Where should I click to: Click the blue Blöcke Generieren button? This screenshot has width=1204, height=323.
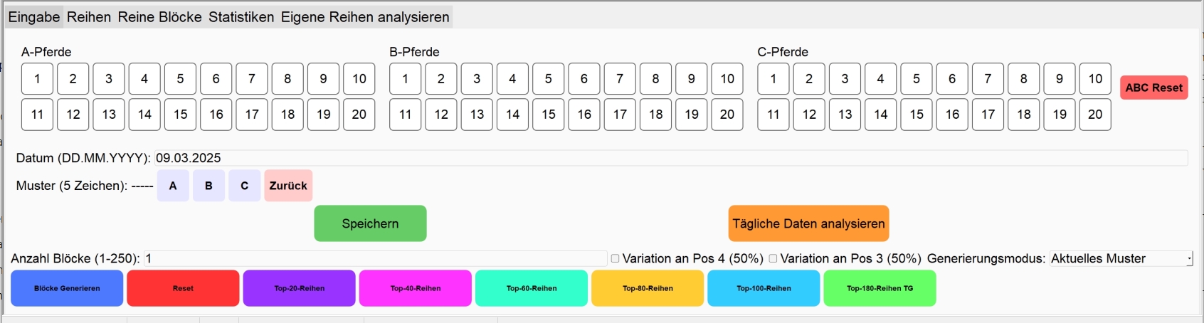[x=67, y=288]
